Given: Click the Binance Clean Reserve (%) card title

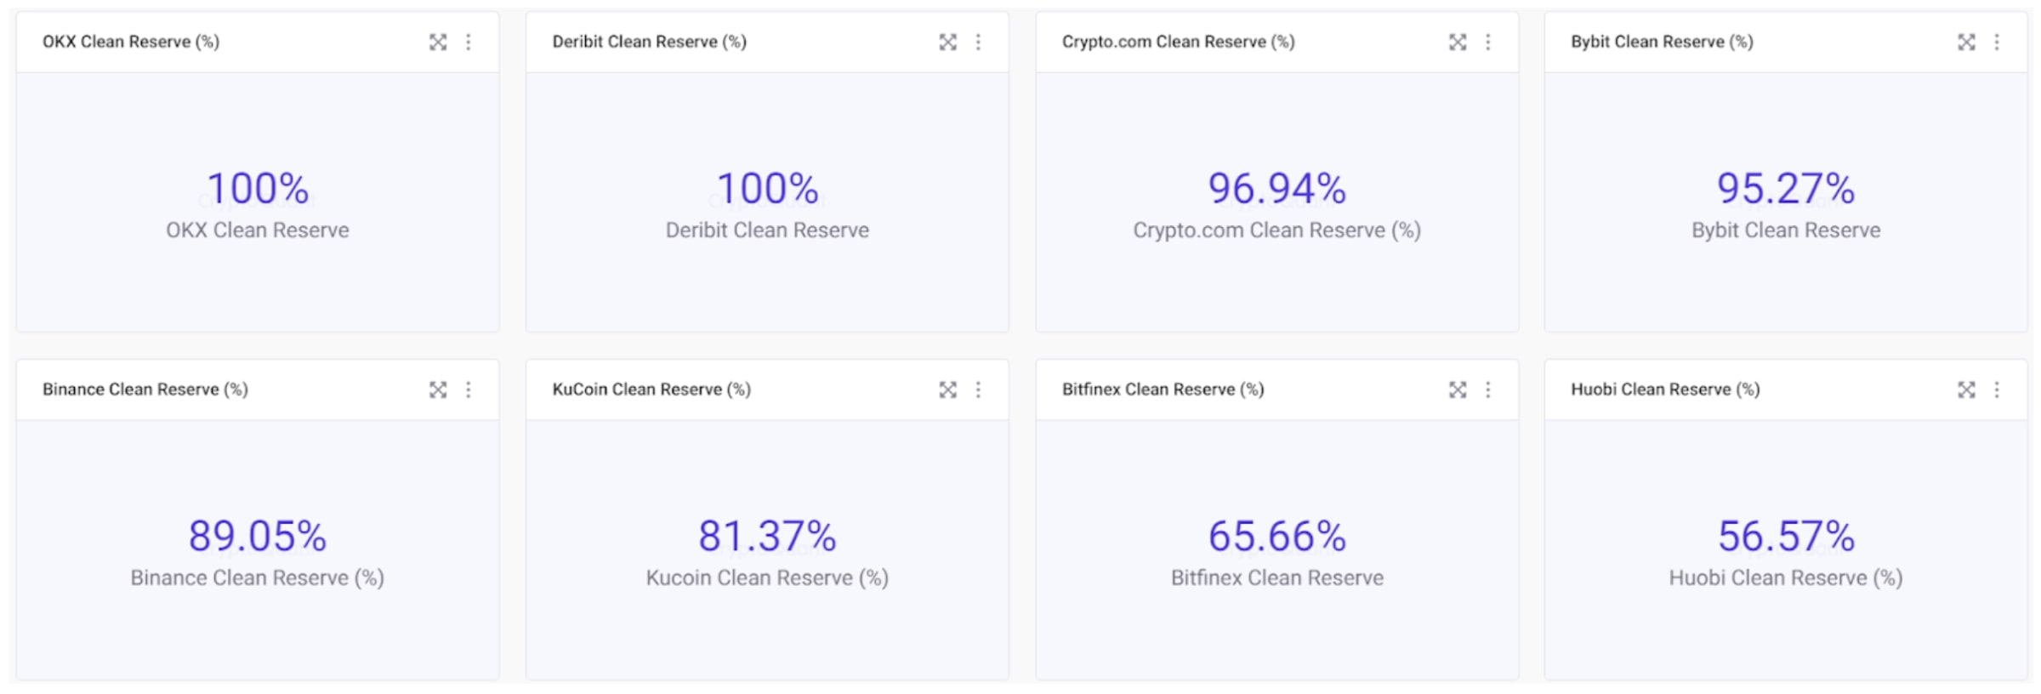Looking at the screenshot, I should (x=145, y=390).
